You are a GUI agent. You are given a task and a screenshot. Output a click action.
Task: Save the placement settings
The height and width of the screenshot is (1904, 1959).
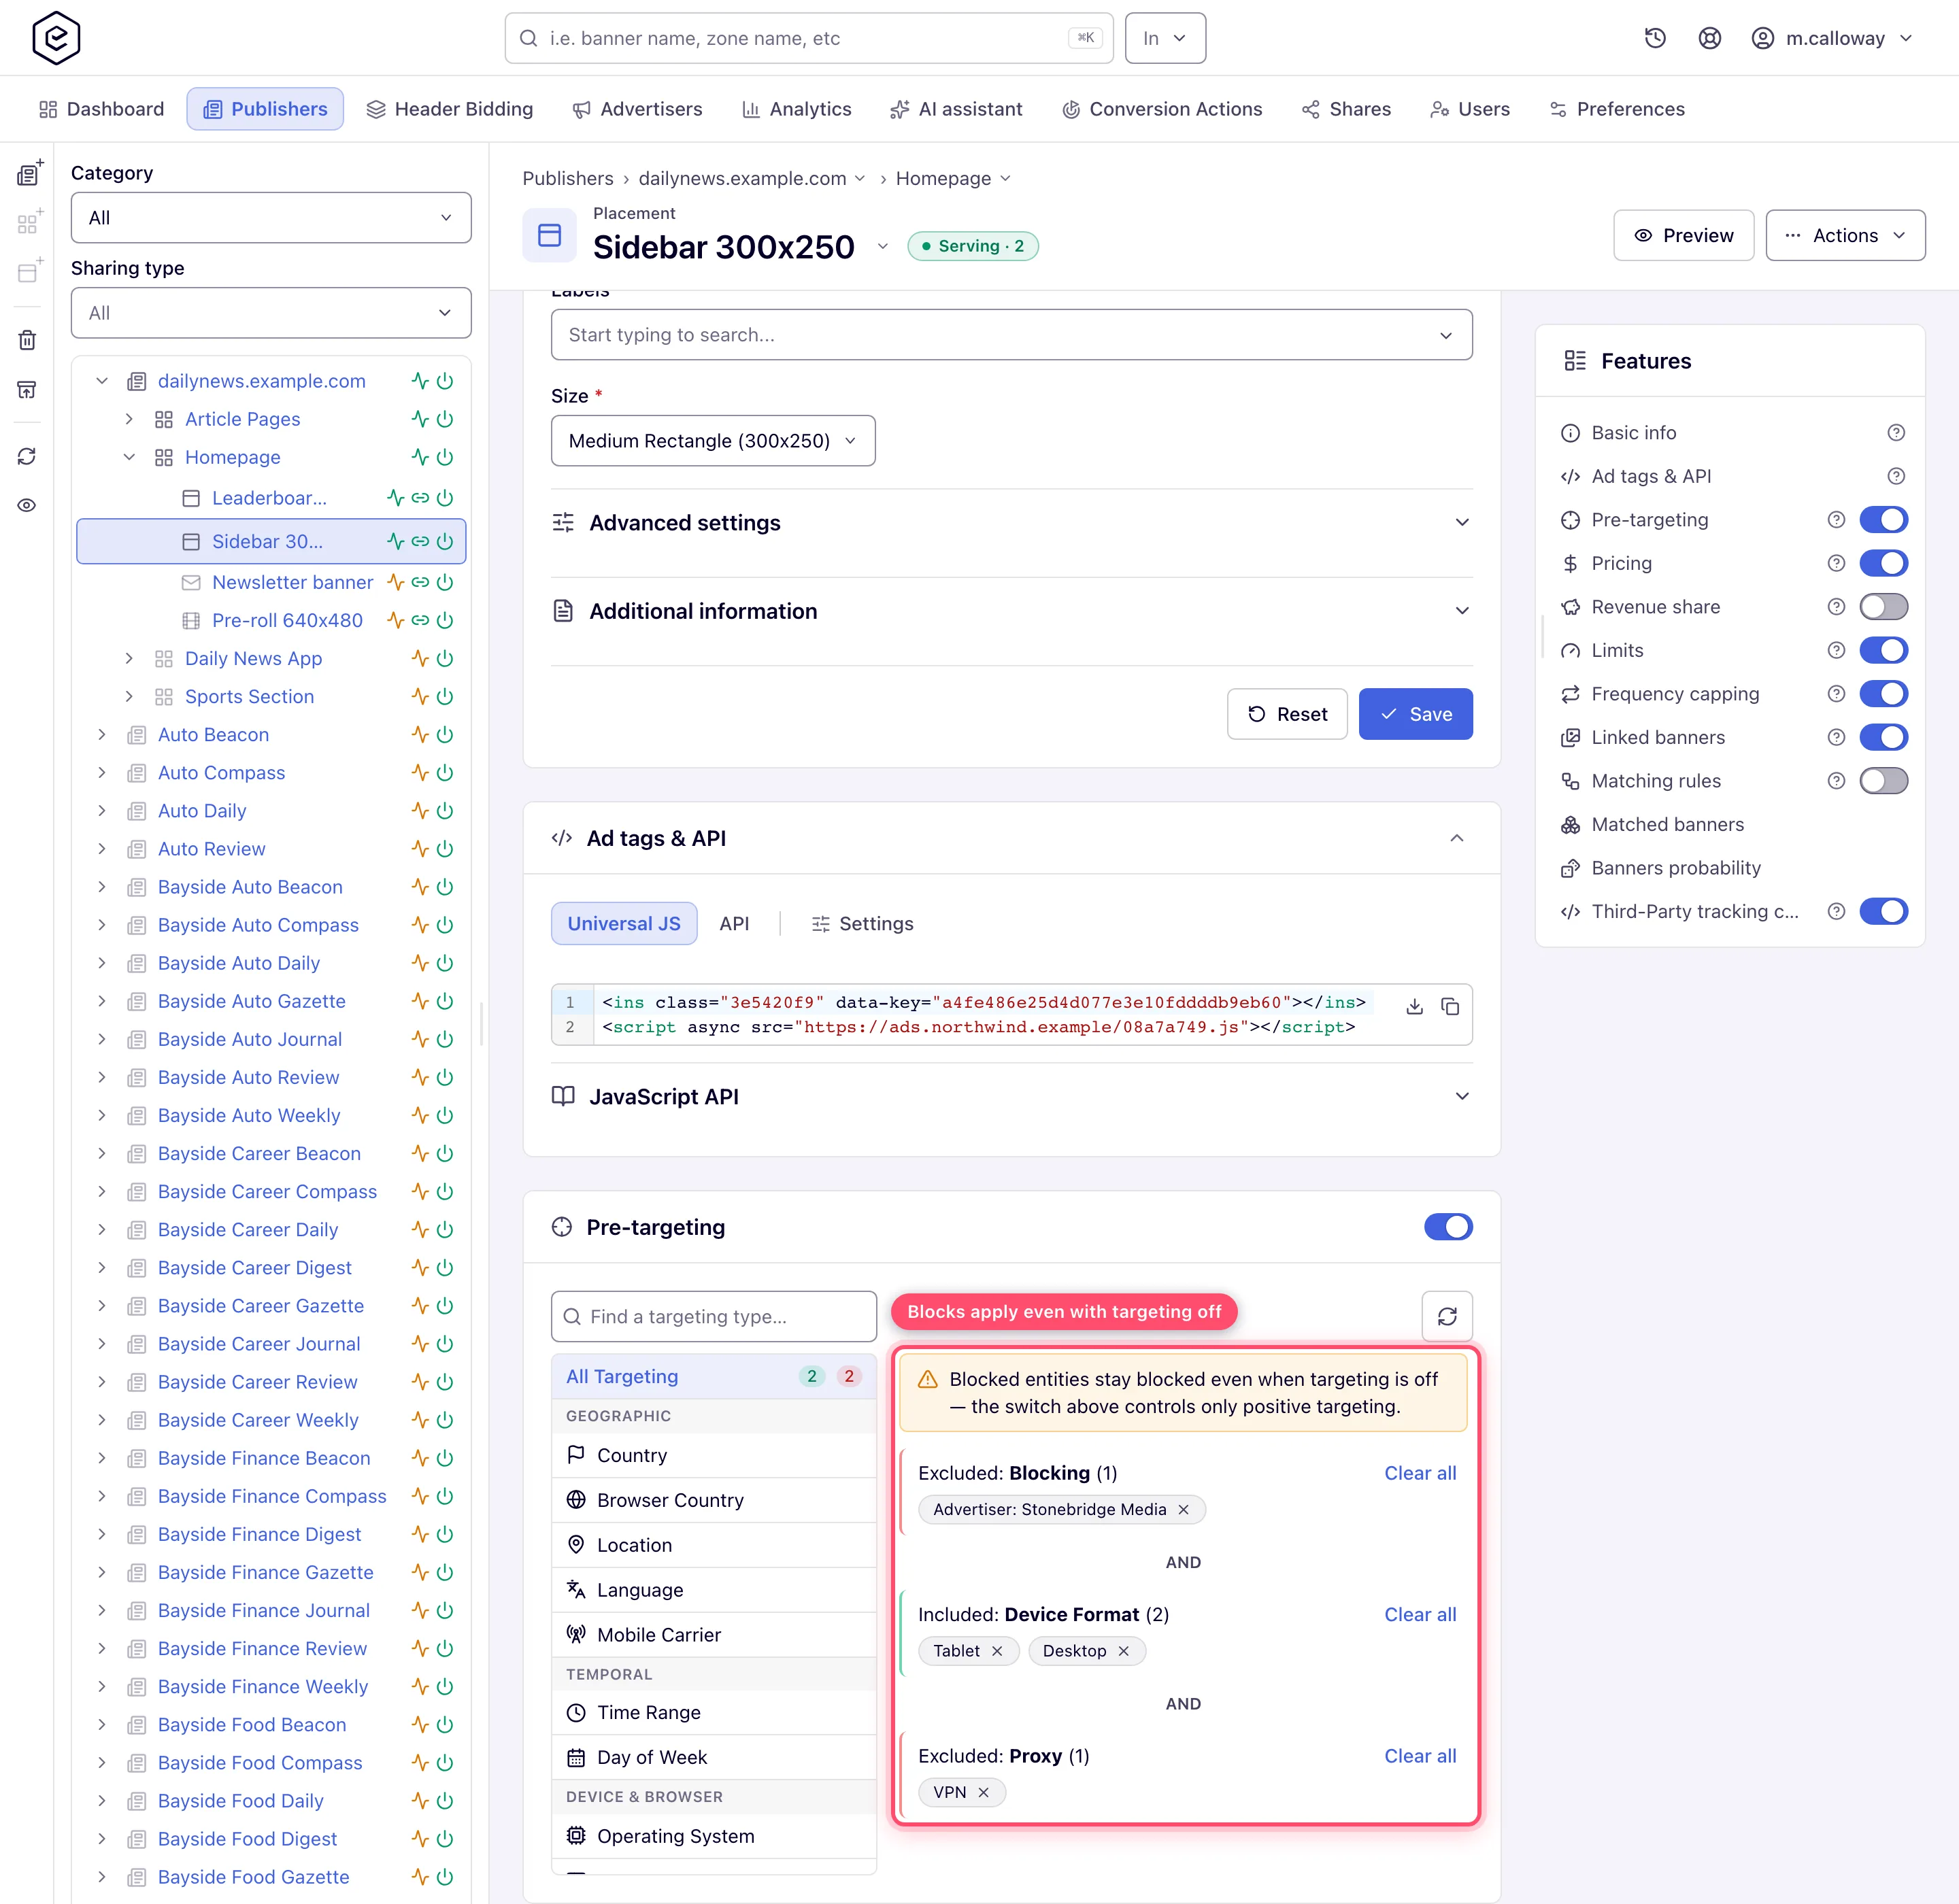pos(1415,714)
